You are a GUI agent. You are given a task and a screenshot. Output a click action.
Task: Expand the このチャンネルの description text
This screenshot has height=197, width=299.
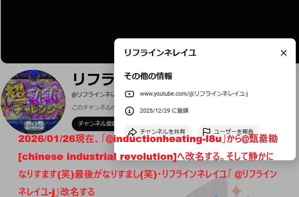(93, 107)
